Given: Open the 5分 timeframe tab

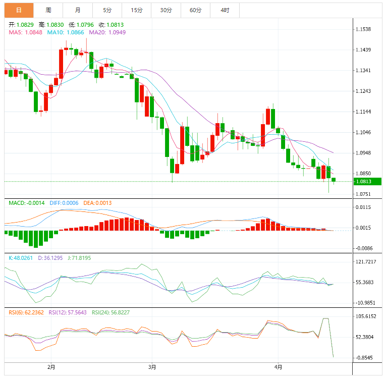Looking at the screenshot, I should (x=107, y=10).
